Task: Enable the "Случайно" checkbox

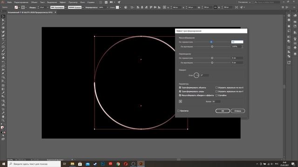Action: click(216, 96)
